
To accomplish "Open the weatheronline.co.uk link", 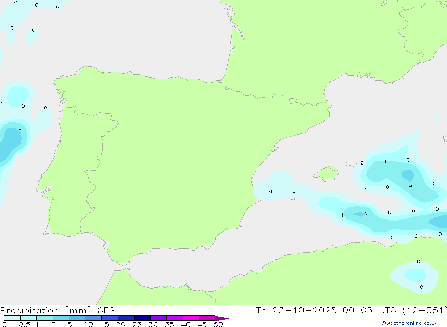I will click(409, 323).
